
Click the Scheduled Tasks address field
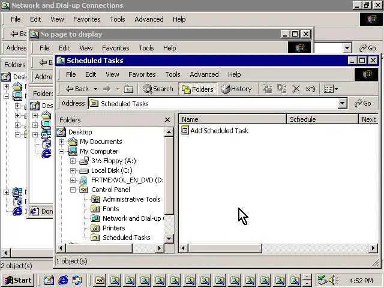[213, 104]
